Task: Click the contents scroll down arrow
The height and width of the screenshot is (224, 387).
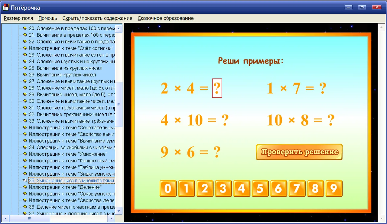Action: [119, 210]
